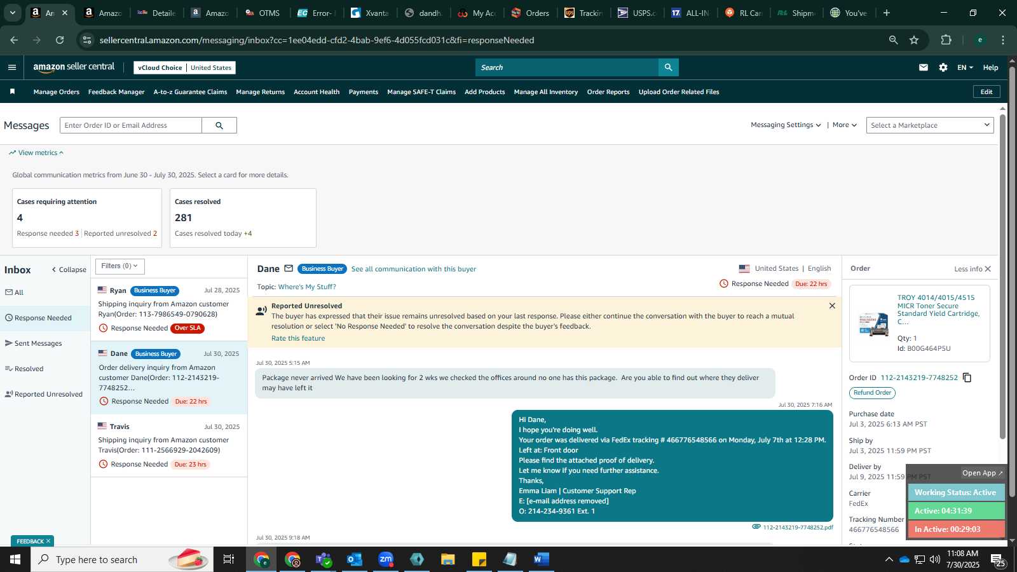Bookmark this page with the star icon
The height and width of the screenshot is (572, 1017).
(x=914, y=40)
